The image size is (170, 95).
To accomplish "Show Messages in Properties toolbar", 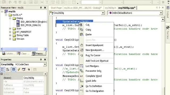I will [x=24, y=69].
